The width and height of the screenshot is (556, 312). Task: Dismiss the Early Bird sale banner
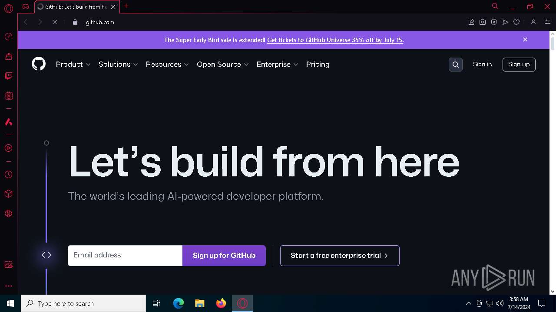pyautogui.click(x=525, y=39)
